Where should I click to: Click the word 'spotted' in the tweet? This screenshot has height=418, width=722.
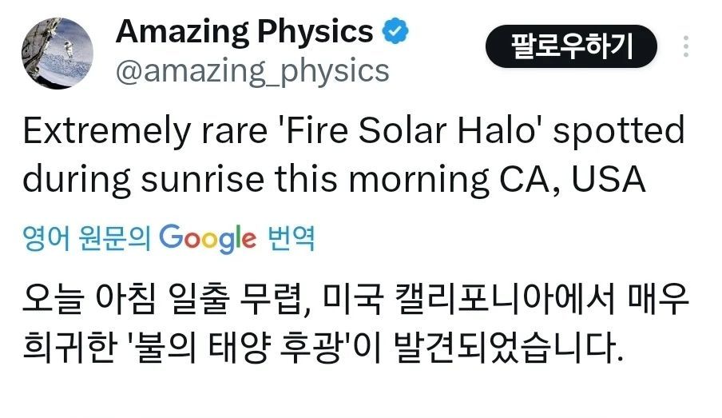(x=619, y=131)
